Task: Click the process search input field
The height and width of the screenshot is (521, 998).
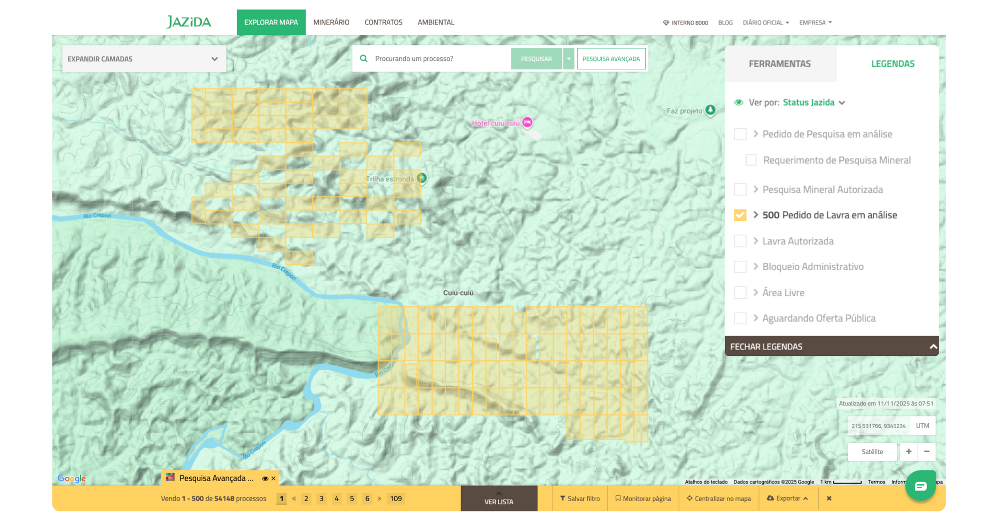Action: 439,59
